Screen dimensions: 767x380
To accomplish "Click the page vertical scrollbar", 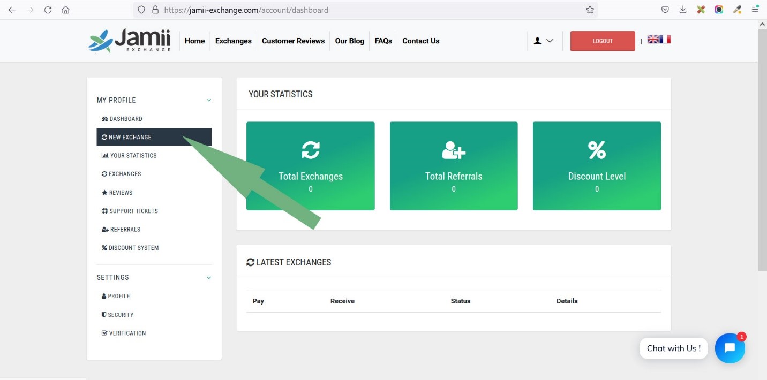I will coord(763,150).
